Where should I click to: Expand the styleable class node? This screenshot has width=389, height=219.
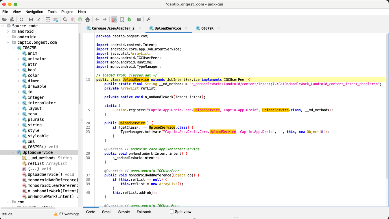18,136
